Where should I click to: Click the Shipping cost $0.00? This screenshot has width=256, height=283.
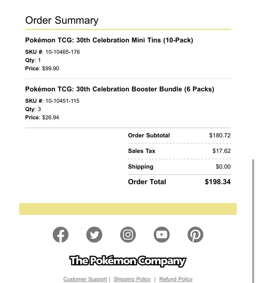(x=223, y=167)
